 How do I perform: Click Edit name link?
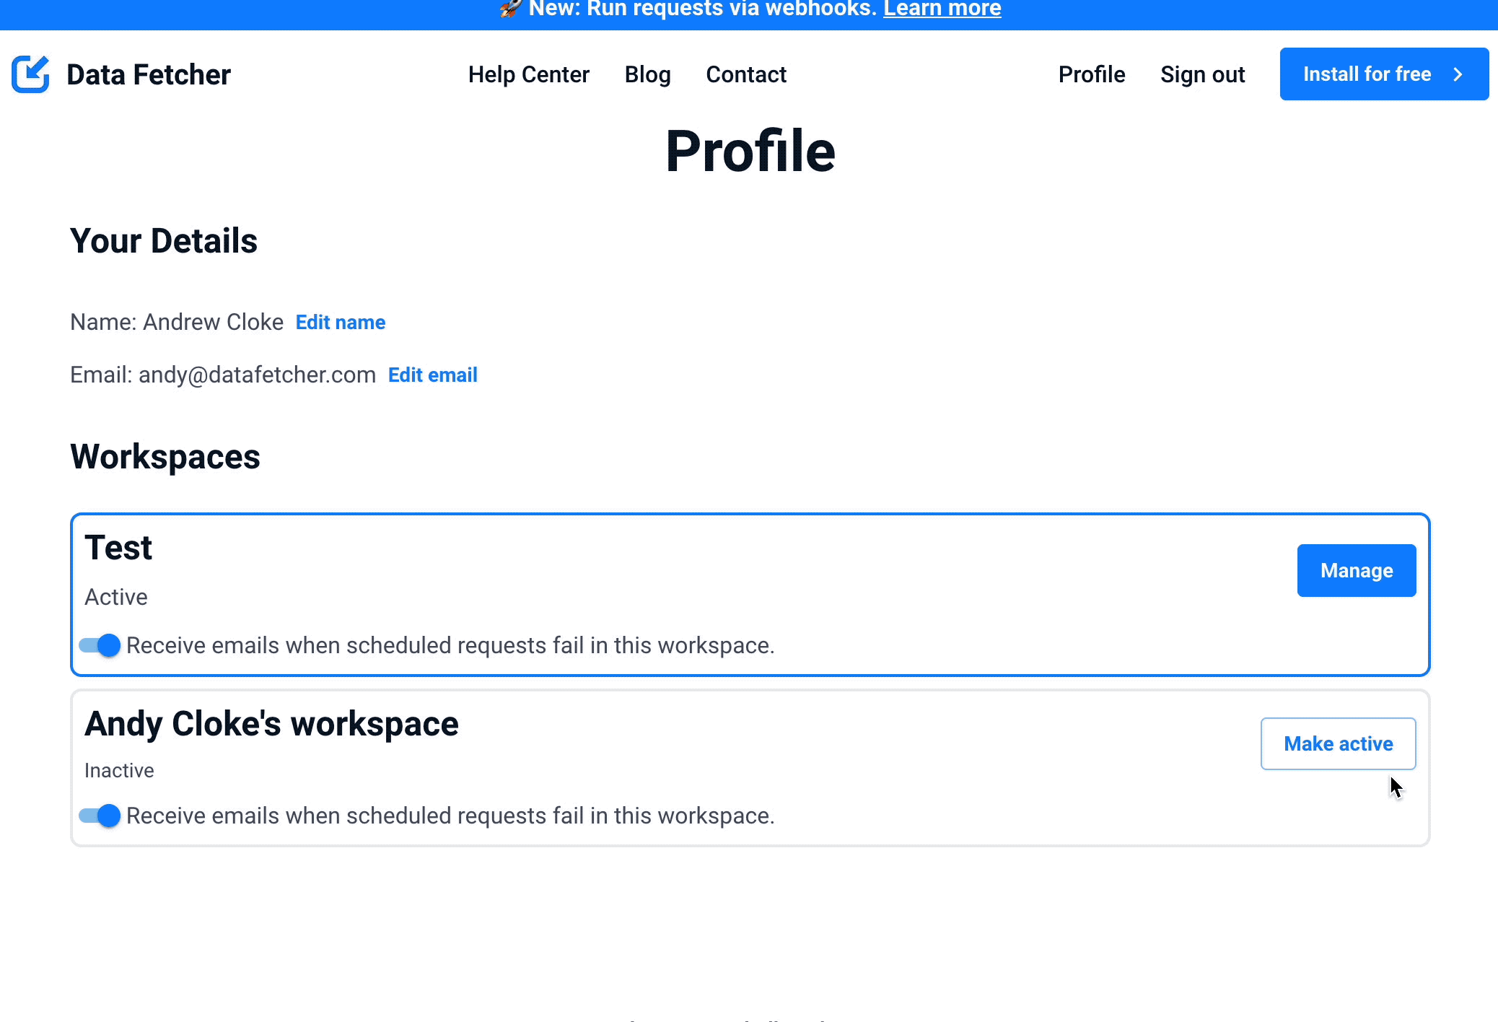[341, 322]
